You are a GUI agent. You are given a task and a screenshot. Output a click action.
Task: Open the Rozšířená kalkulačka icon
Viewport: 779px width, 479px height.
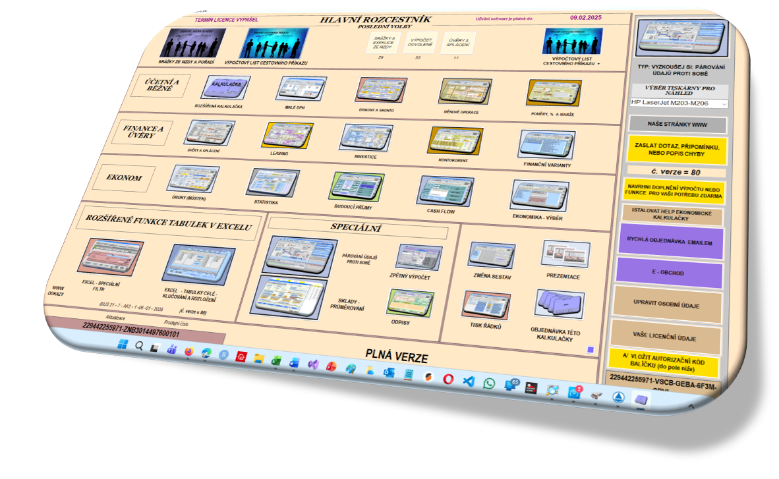[x=225, y=88]
